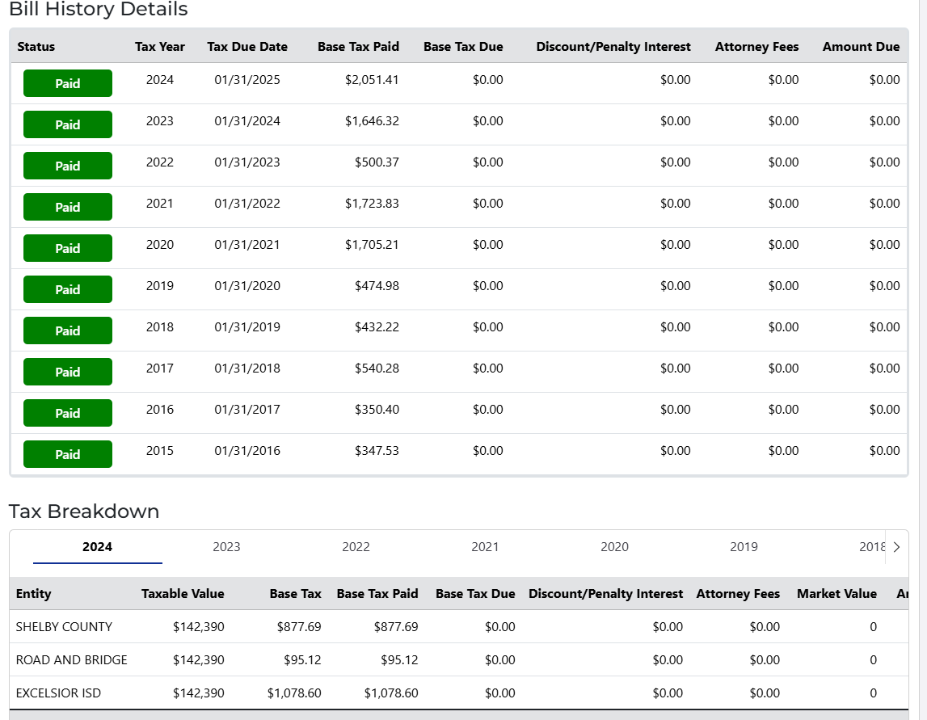The width and height of the screenshot is (927, 720).
Task: Select the active 2024 breakdown tab
Action: 97,547
